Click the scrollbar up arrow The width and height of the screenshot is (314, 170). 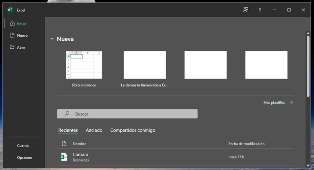click(x=308, y=33)
